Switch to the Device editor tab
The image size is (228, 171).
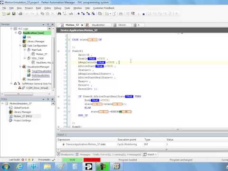pos(122,25)
